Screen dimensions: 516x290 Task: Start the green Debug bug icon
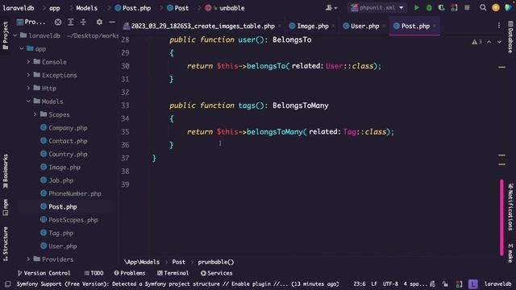click(x=429, y=7)
